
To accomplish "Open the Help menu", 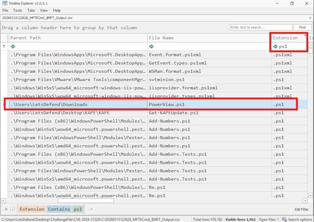I will (57, 10).
